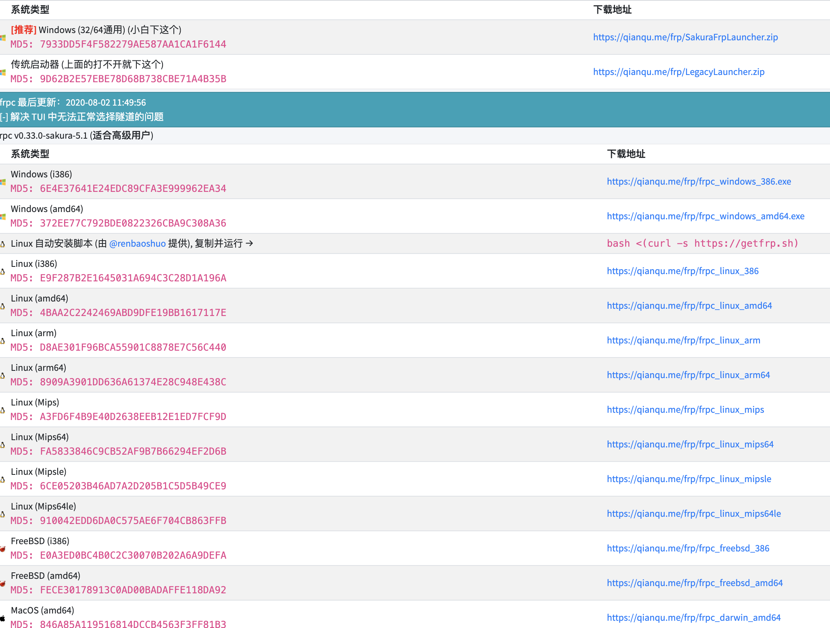Open the LegacyLauncher.zip download link
830x628 pixels.
(x=678, y=72)
